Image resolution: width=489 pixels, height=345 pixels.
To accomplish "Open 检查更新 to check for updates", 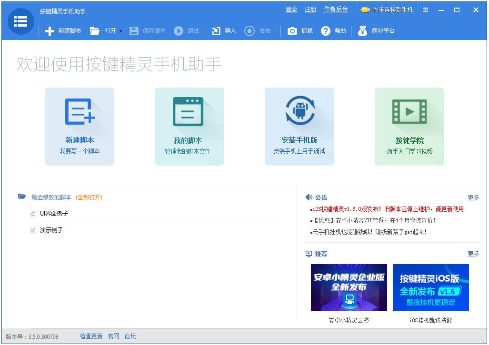I will click(91, 336).
